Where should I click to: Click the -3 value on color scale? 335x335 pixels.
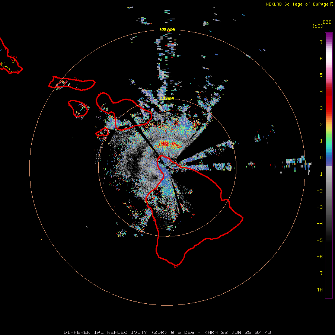click(320, 207)
